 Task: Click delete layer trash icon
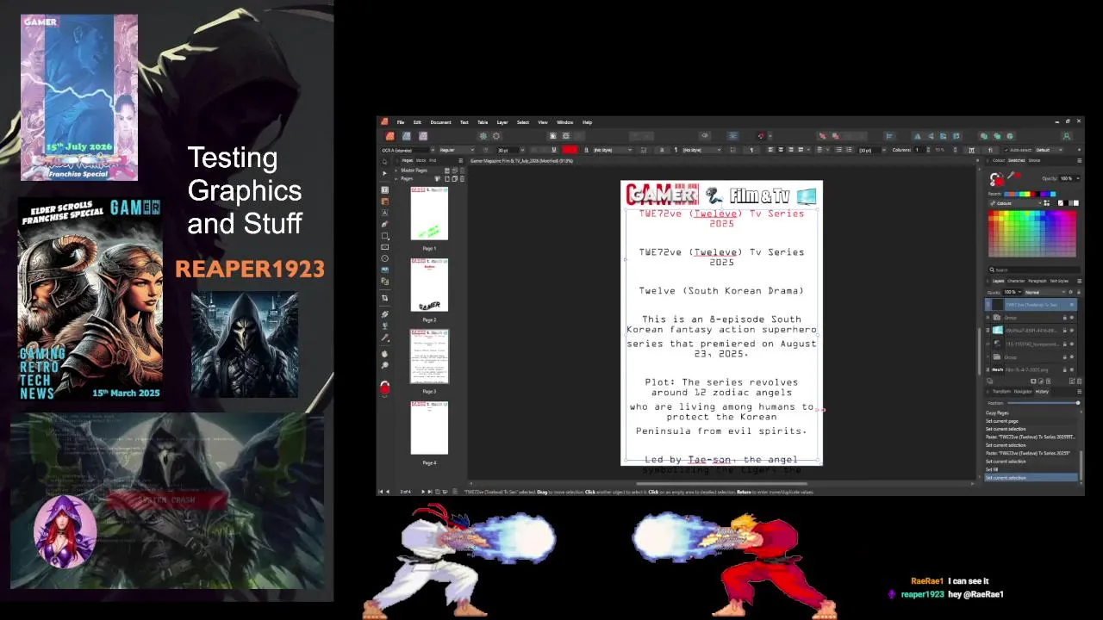1079,381
